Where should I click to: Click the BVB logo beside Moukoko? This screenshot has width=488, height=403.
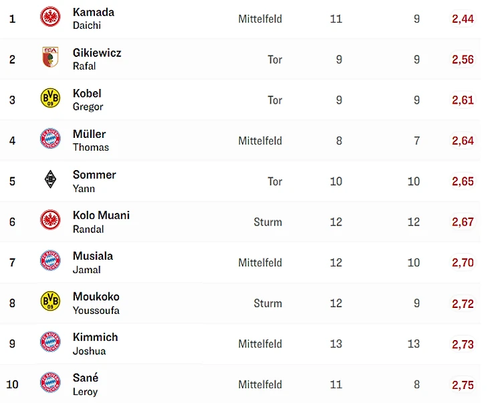[50, 303]
